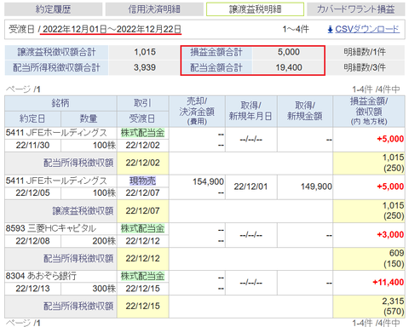Click the download arrow icon beside CSVダウンロード
The height and width of the screenshot is (327, 409).
330,30
